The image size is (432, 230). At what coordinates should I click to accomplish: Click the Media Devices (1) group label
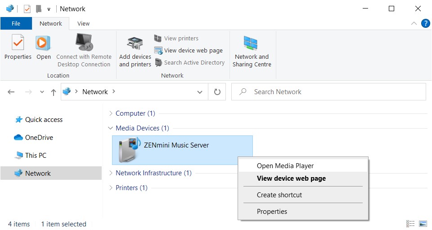pos(142,128)
